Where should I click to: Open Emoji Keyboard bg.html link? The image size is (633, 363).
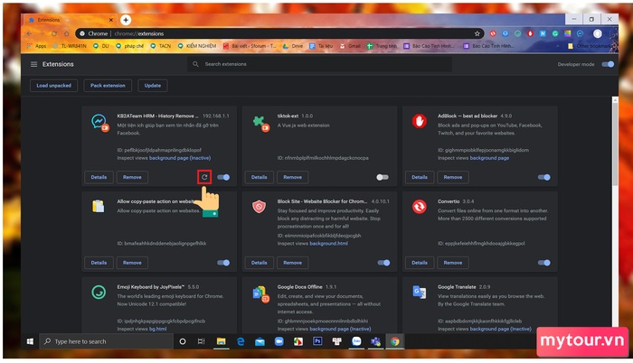158,329
